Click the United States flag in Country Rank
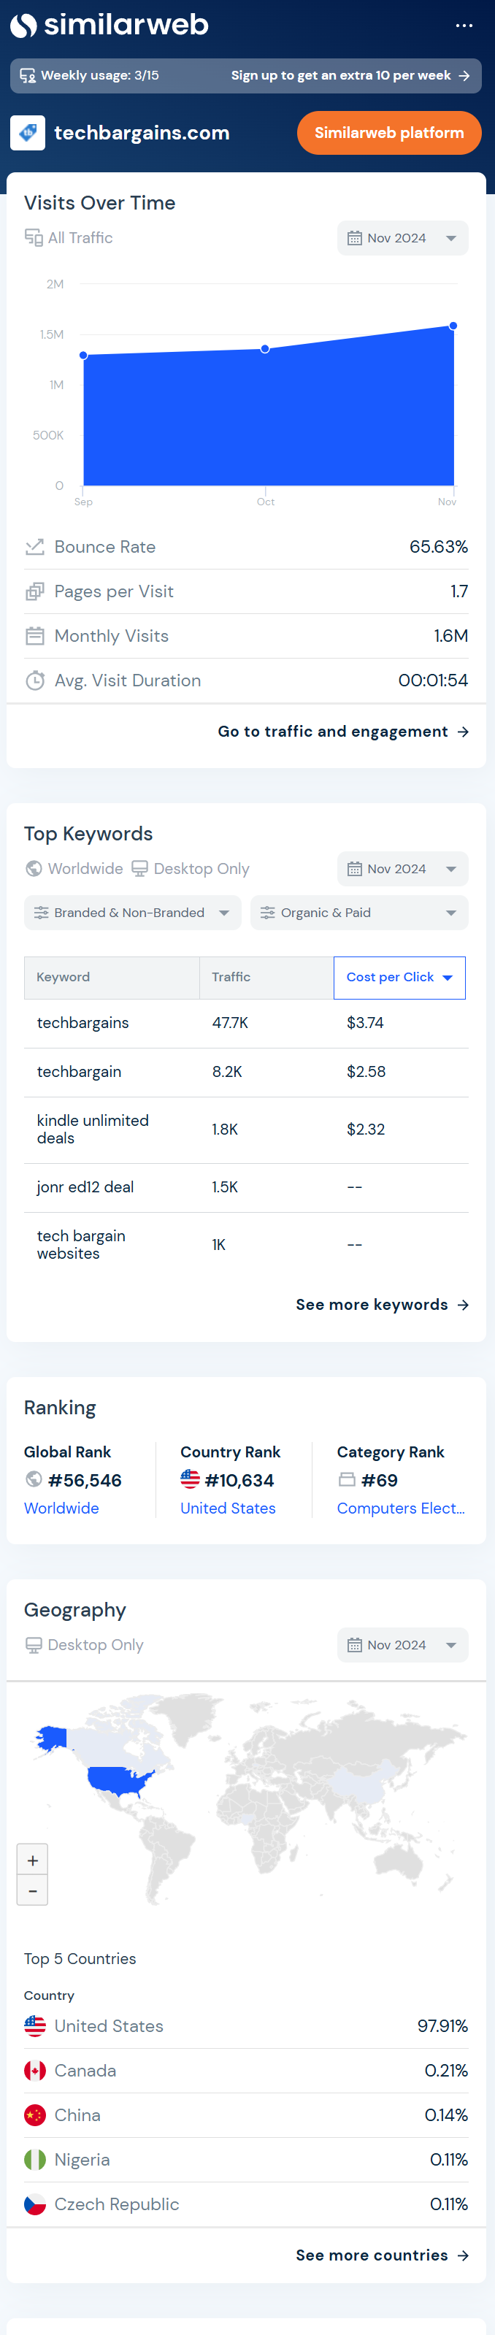Screen dimensions: 495x2335 (190, 1479)
